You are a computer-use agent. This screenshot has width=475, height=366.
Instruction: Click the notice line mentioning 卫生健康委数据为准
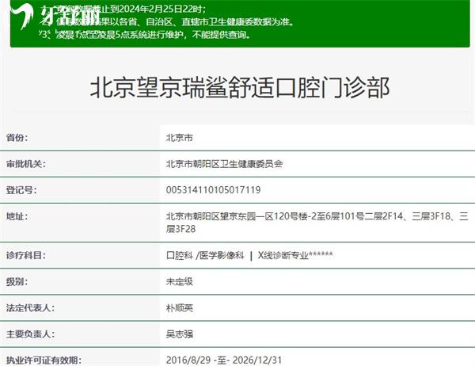(x=168, y=22)
